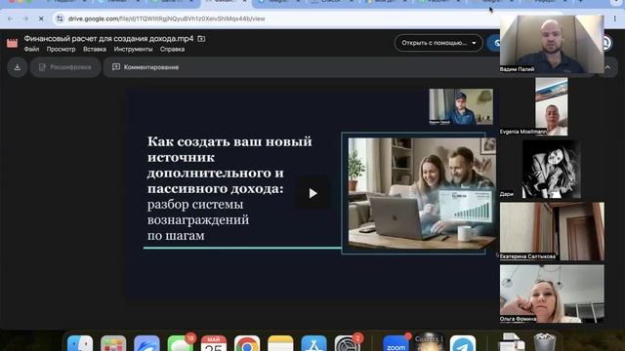Open System Settings from the Dock

[x=348, y=344]
